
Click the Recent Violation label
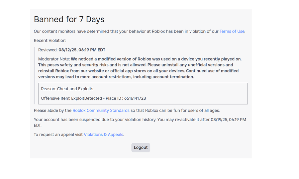(x=50, y=41)
